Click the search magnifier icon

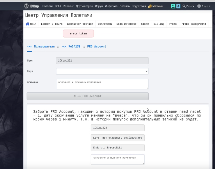coord(184,6)
